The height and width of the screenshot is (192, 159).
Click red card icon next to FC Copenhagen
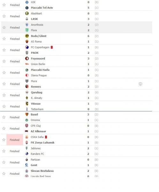(52, 47)
